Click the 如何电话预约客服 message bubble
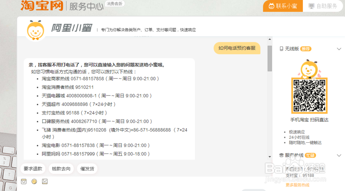The image size is (345, 191). (x=237, y=48)
